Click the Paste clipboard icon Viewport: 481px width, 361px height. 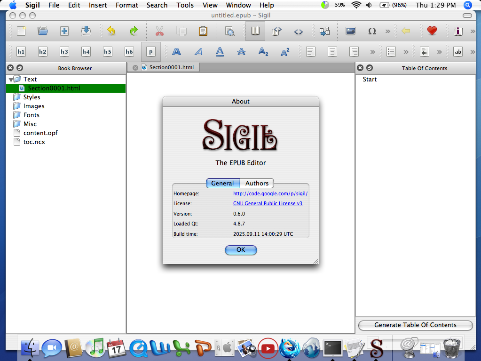(x=203, y=31)
